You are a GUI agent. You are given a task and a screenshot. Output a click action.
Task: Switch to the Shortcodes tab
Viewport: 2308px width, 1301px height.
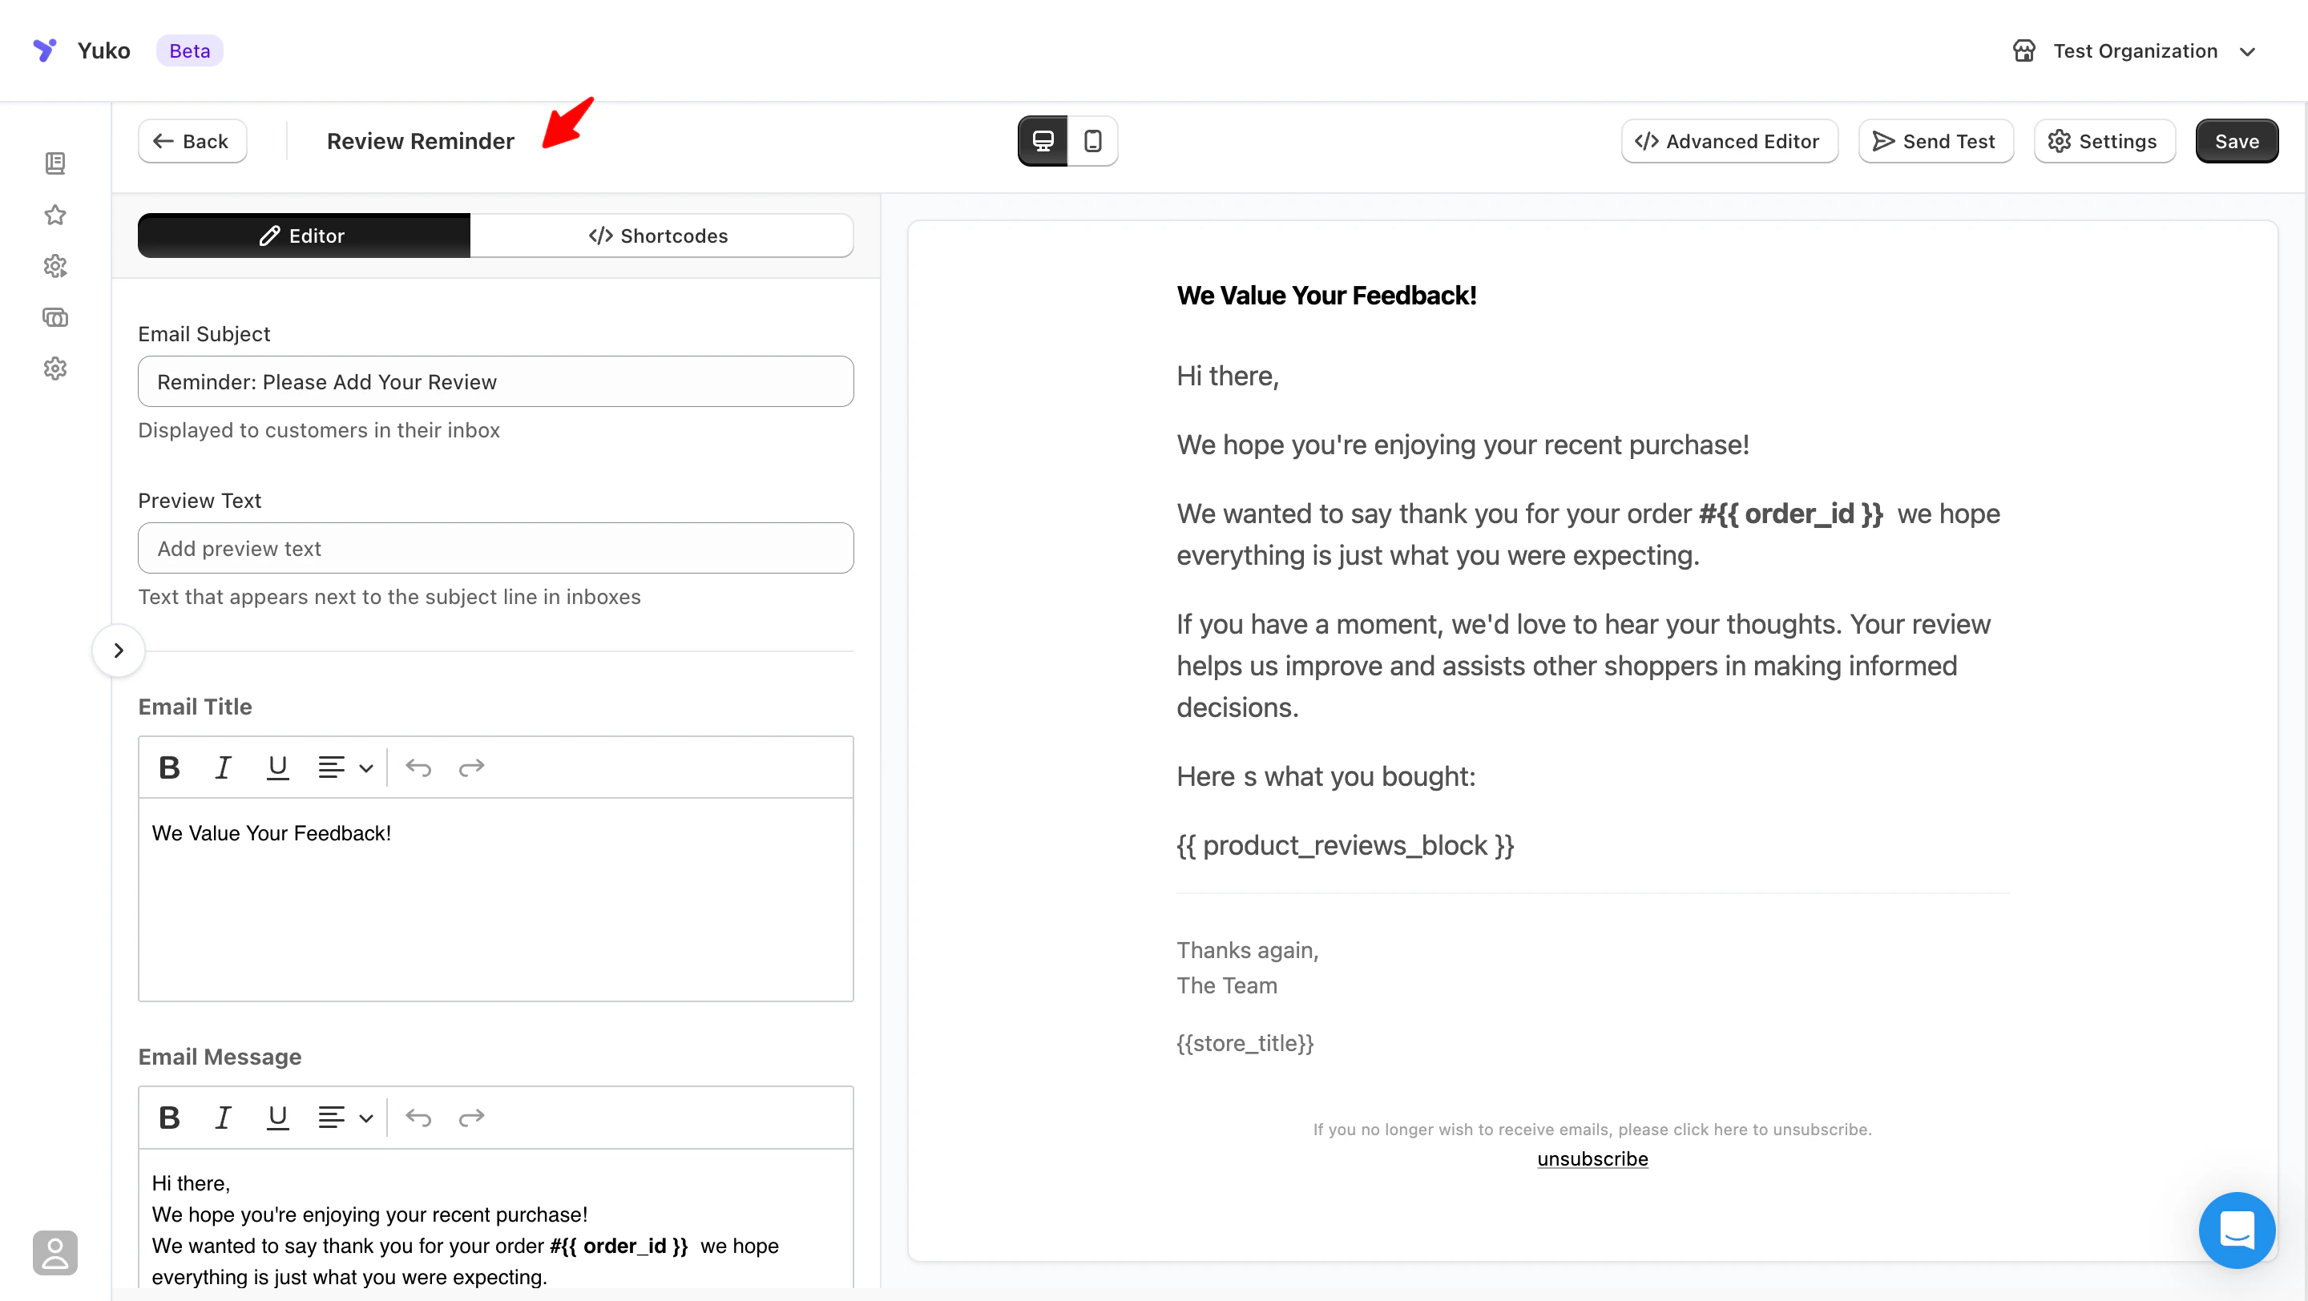(660, 236)
